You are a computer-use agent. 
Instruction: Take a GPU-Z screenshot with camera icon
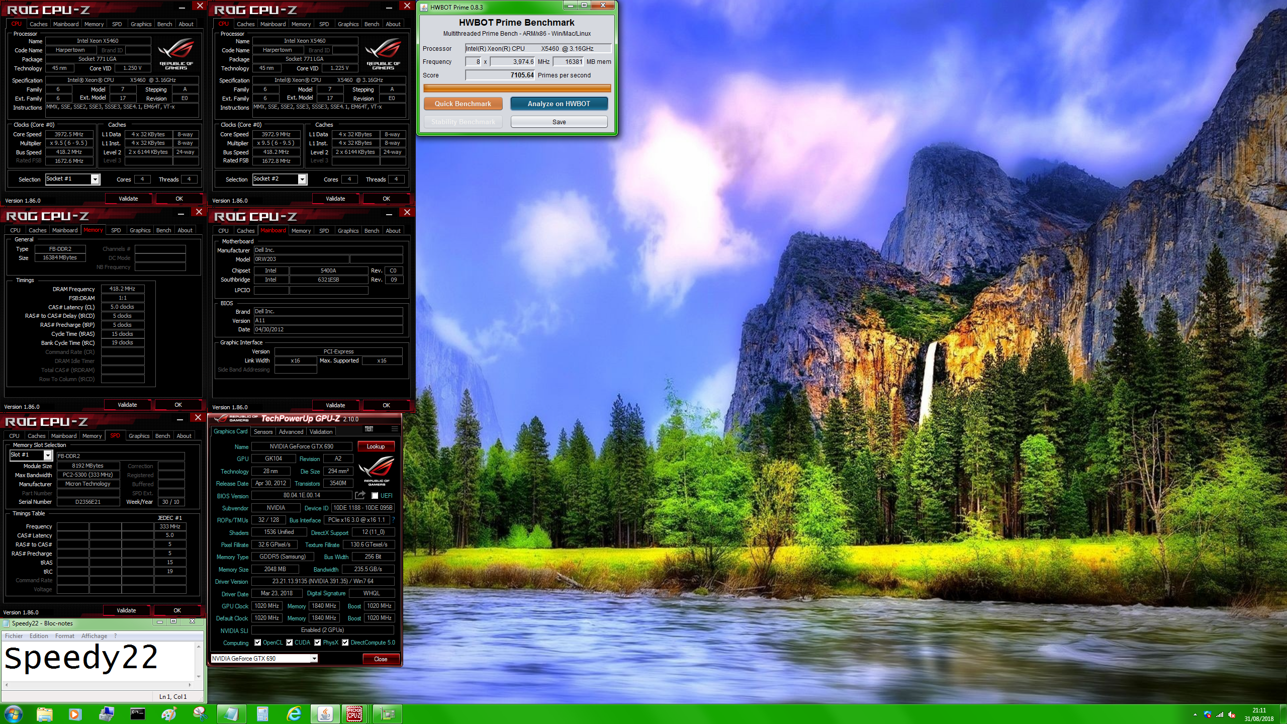[x=369, y=429]
